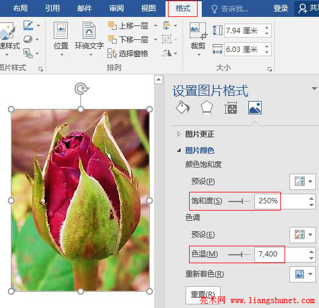Click the Group objects icon
This screenshot has width=319, height=308.
pyautogui.click(x=167, y=39)
